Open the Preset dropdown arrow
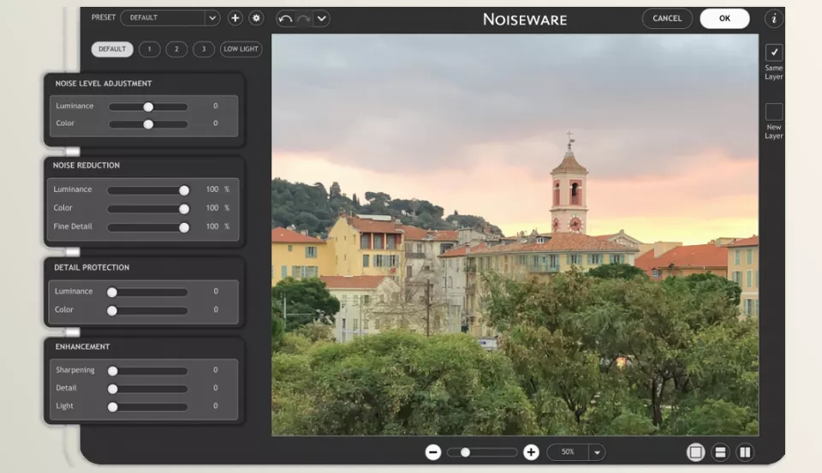 (x=212, y=18)
